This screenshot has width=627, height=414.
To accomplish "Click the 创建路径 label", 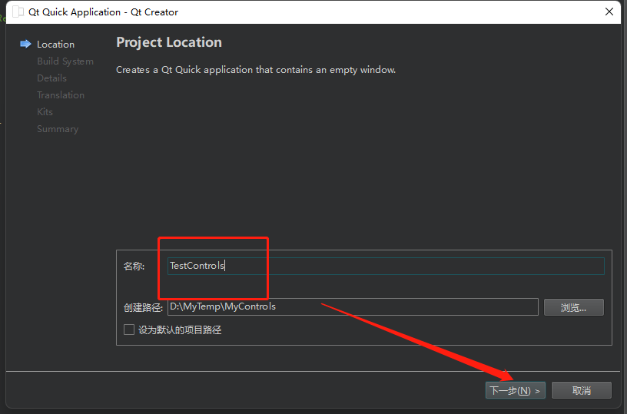I will (143, 307).
